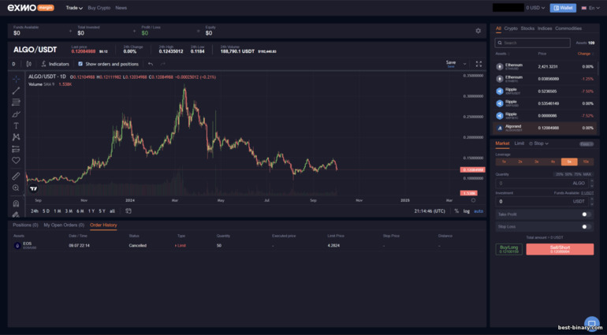Change the candlestick chart style
Image resolution: width=607 pixels, height=335 pixels.
coord(28,64)
